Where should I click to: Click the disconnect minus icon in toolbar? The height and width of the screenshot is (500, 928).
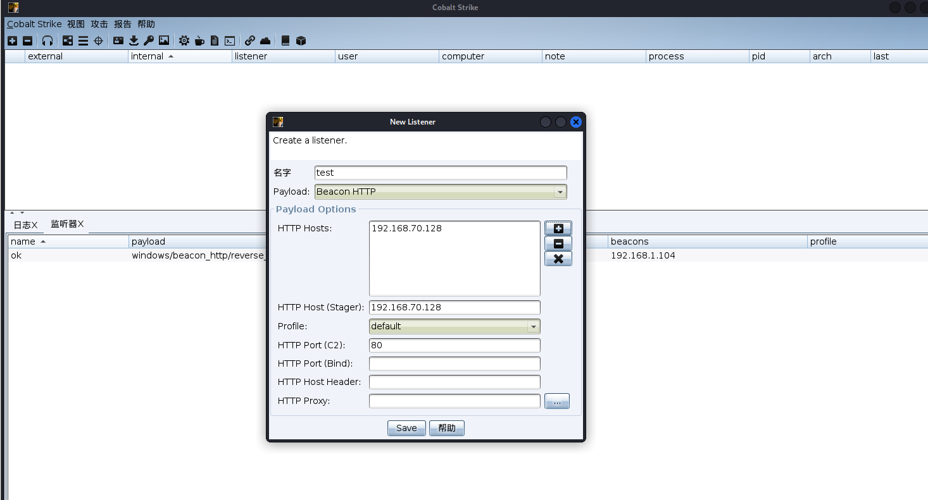[x=27, y=40]
